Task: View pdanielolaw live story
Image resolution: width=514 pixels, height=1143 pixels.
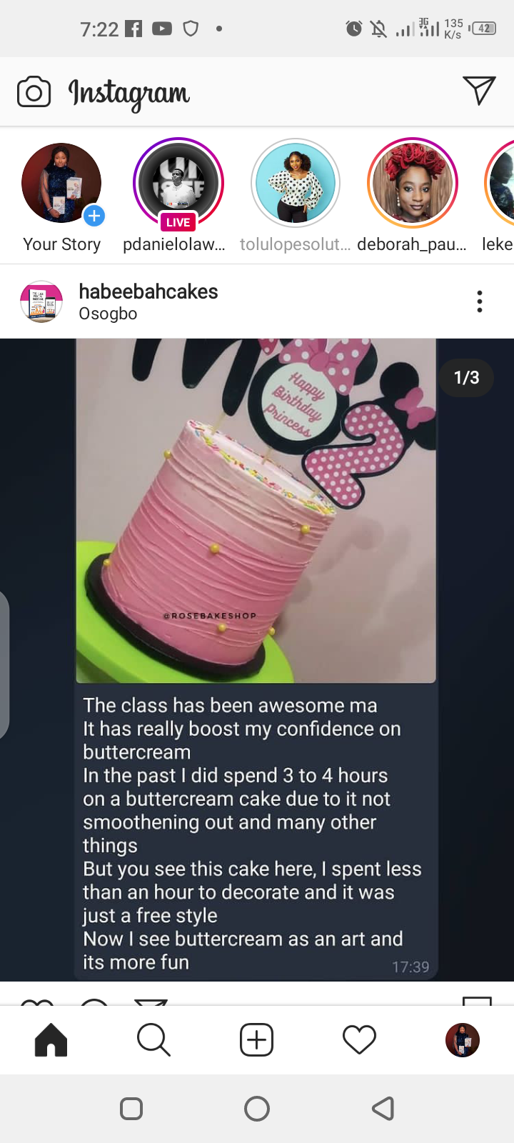Action: (x=178, y=184)
